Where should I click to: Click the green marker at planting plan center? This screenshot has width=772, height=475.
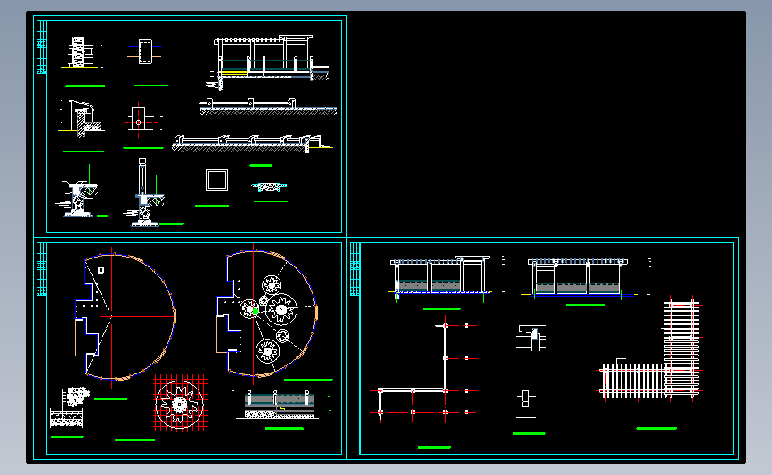(x=256, y=311)
